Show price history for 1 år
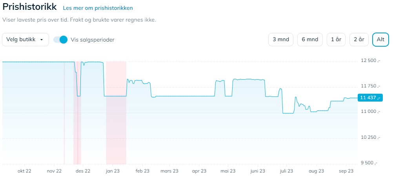The image size is (393, 180). (336, 40)
